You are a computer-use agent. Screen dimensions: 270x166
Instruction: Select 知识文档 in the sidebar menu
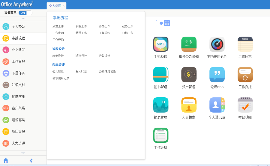[x=18, y=85]
